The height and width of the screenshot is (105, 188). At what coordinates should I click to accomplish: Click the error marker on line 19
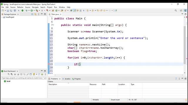click(49, 64)
